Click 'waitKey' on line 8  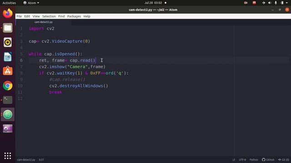(65, 73)
